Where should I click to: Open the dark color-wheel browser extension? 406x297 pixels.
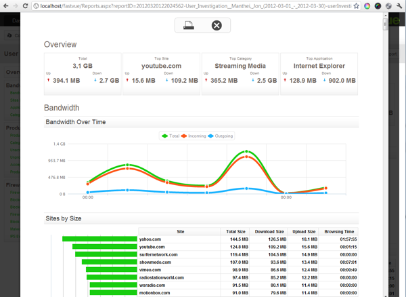pyautogui.click(x=378, y=5)
